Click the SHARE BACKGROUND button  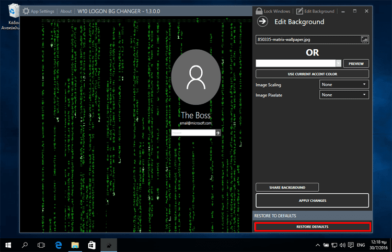tap(287, 188)
